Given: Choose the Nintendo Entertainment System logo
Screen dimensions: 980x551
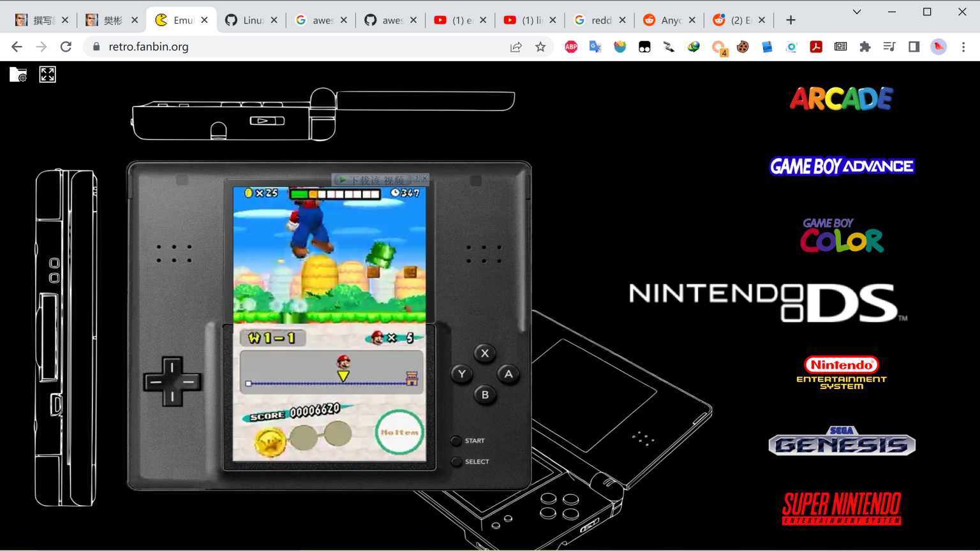Looking at the screenshot, I should [842, 372].
